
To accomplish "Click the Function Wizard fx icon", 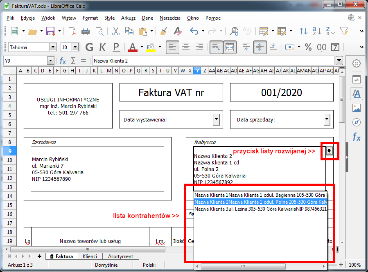I will pos(63,61).
